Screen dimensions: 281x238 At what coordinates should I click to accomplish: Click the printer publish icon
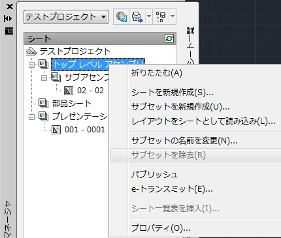pyautogui.click(x=137, y=16)
